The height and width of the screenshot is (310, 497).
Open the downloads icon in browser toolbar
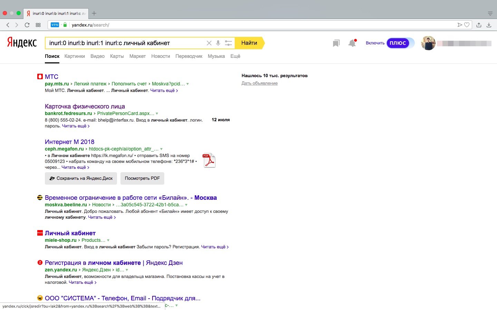tap(489, 25)
